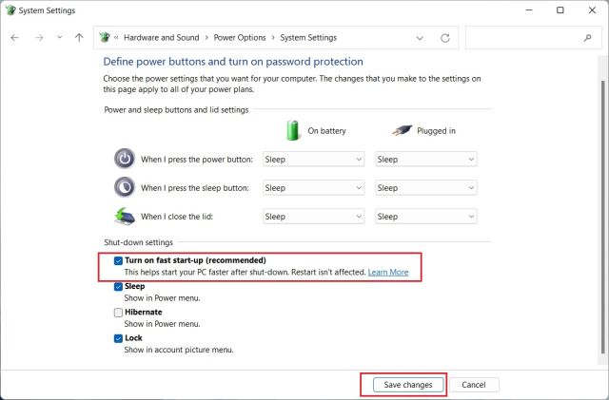Click the sleep button moon icon

[125, 188]
